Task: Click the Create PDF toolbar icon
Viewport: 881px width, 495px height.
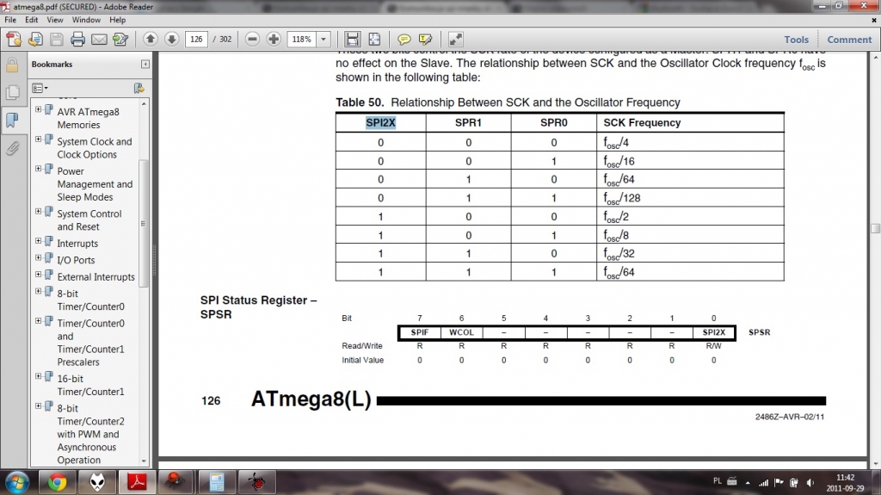Action: pos(14,40)
